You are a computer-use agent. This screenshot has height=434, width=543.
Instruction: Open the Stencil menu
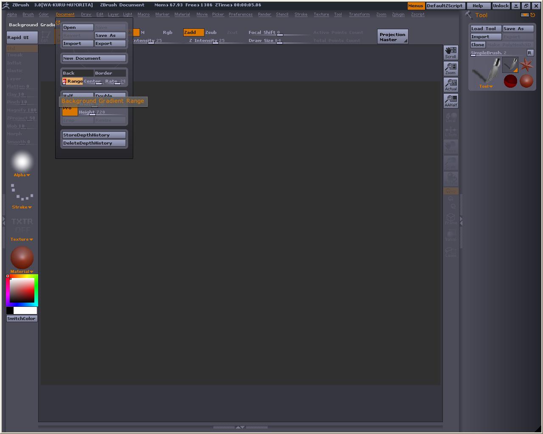pyautogui.click(x=282, y=14)
